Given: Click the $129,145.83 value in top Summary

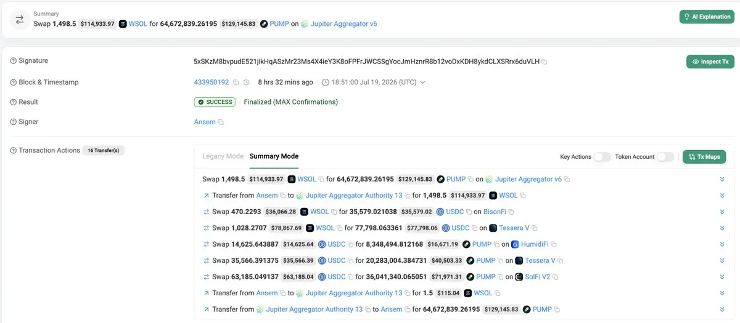Looking at the screenshot, I should coord(238,24).
